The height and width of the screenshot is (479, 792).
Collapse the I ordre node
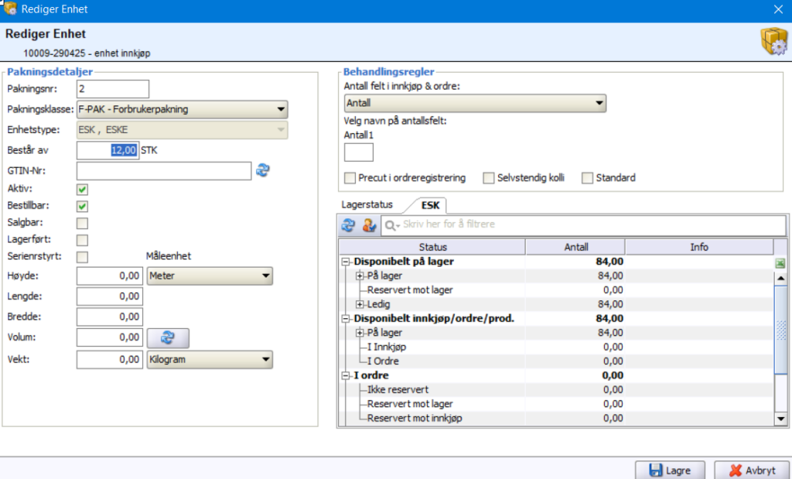tap(346, 376)
